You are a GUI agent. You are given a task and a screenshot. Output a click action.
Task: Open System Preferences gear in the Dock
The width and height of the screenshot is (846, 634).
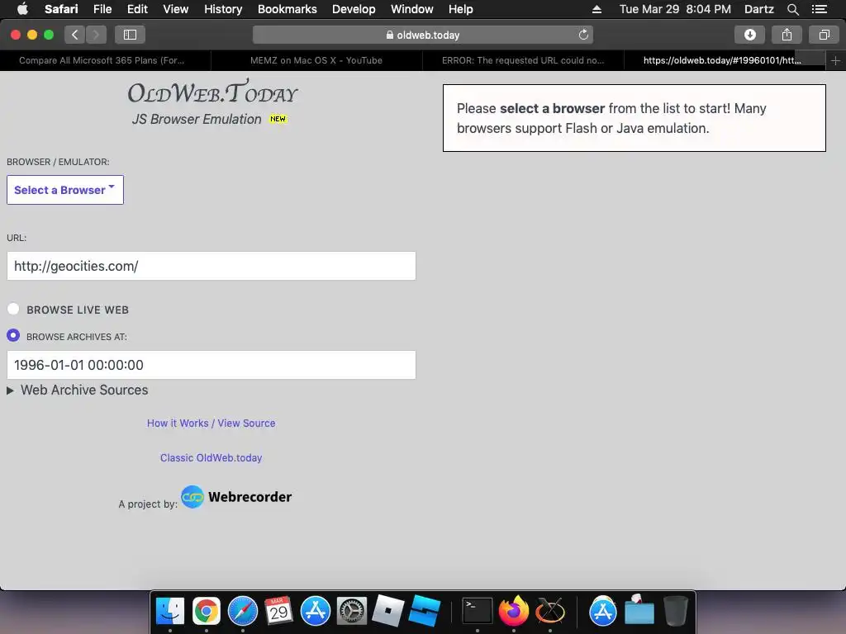(352, 612)
